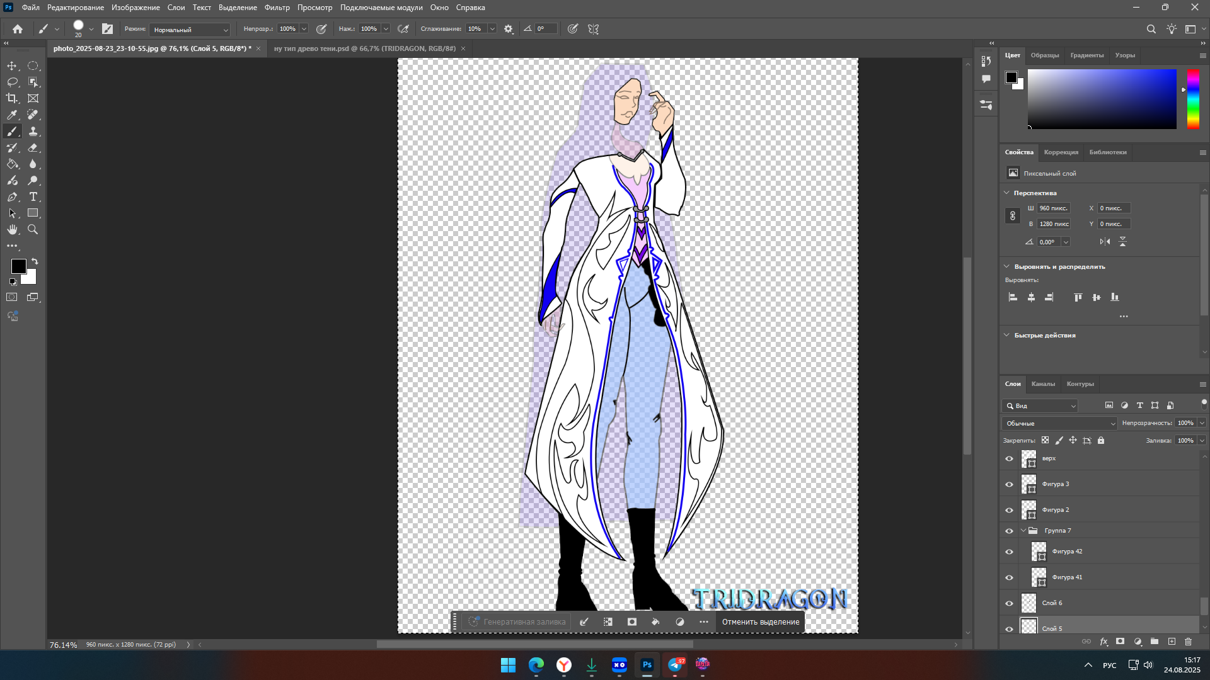
Task: Select the Eraser tool
Action: tap(33, 148)
